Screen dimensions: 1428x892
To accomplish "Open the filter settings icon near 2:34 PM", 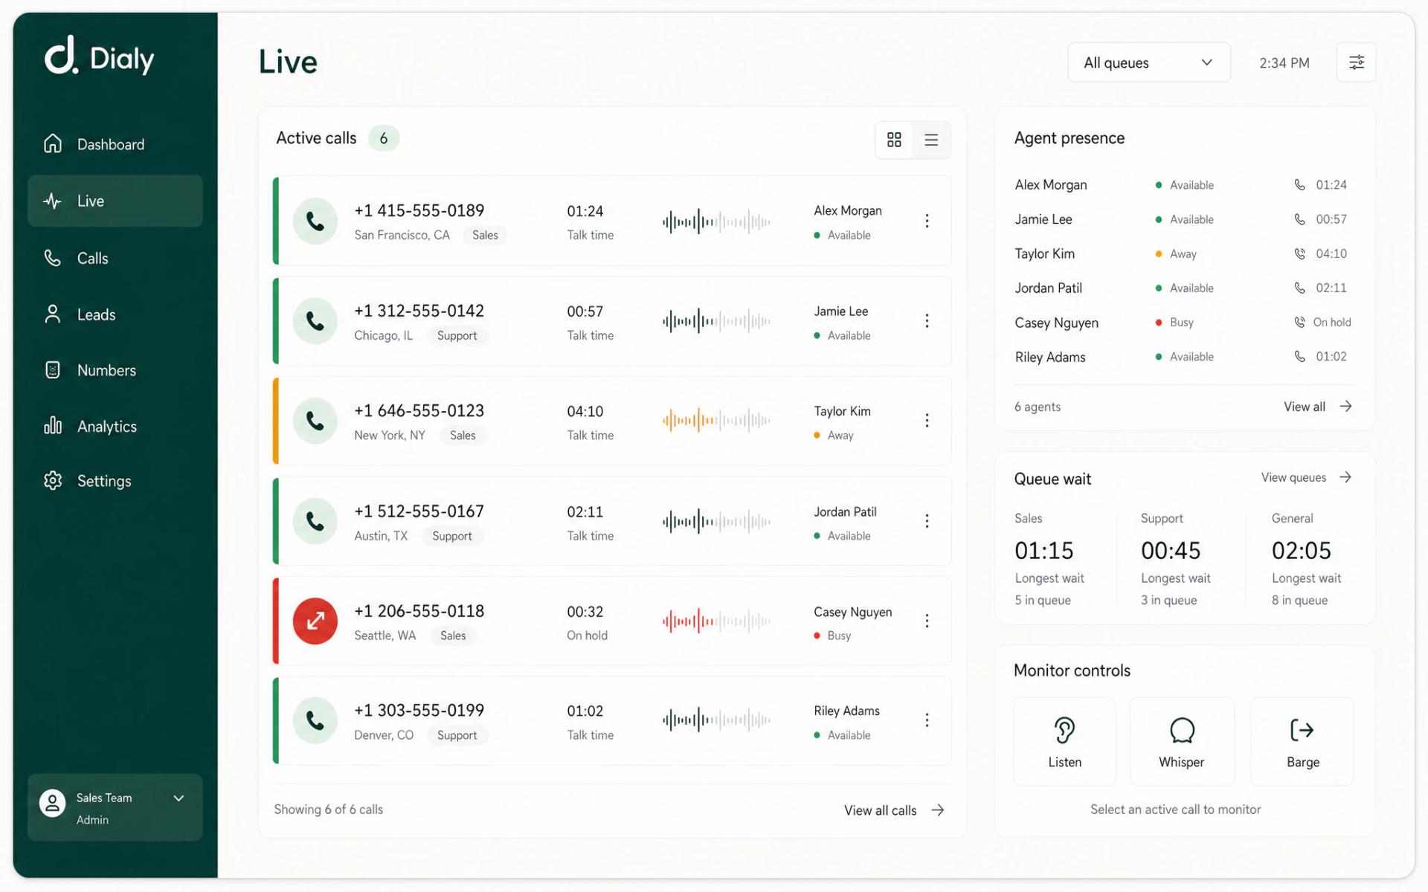I will coord(1356,62).
